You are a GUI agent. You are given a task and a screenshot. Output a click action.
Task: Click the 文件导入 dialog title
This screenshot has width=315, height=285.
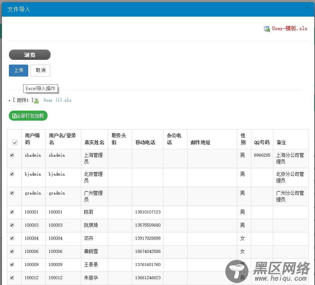click(19, 9)
